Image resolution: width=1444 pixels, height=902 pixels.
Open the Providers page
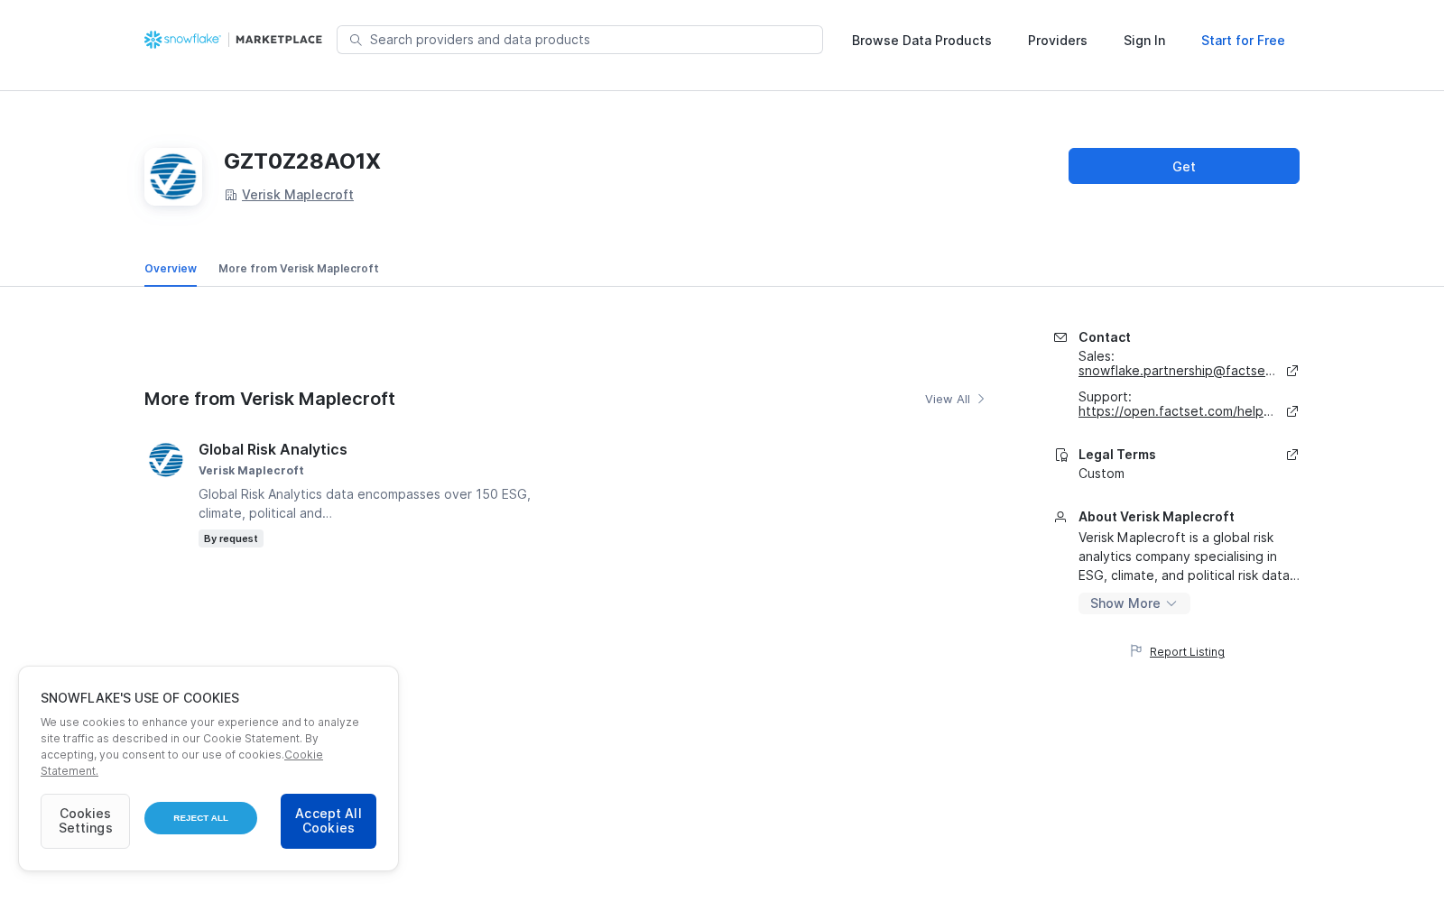click(x=1058, y=41)
